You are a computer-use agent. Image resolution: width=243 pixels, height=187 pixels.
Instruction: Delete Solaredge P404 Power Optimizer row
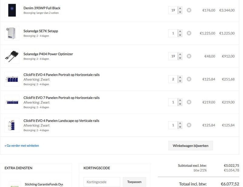pos(189,56)
